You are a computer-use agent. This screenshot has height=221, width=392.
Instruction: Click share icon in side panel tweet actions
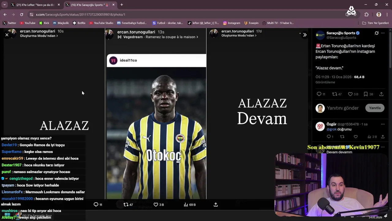tap(381, 94)
